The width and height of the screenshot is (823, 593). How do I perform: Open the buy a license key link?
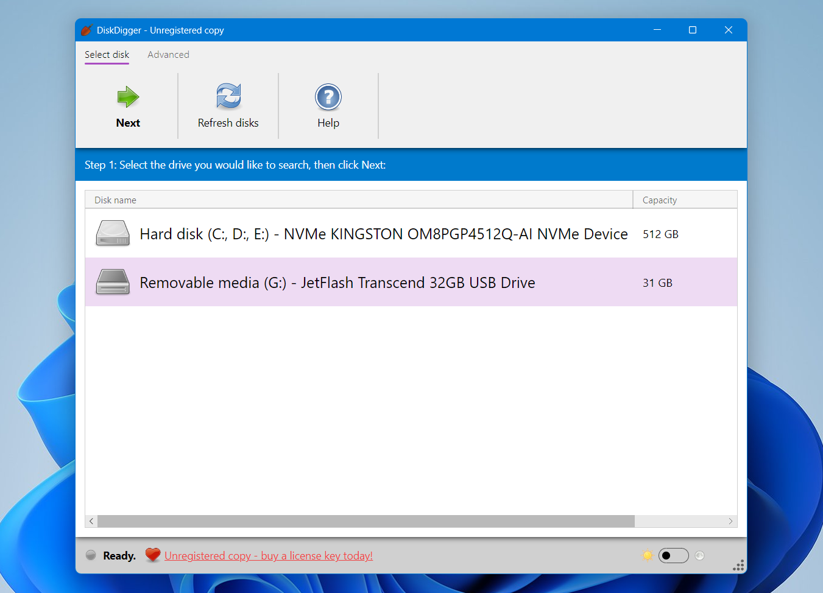click(x=269, y=556)
